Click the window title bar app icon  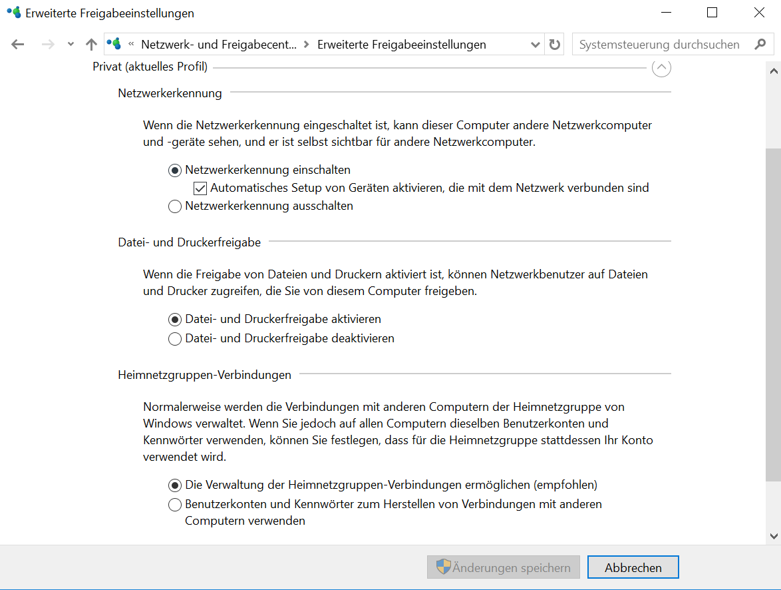tap(14, 13)
